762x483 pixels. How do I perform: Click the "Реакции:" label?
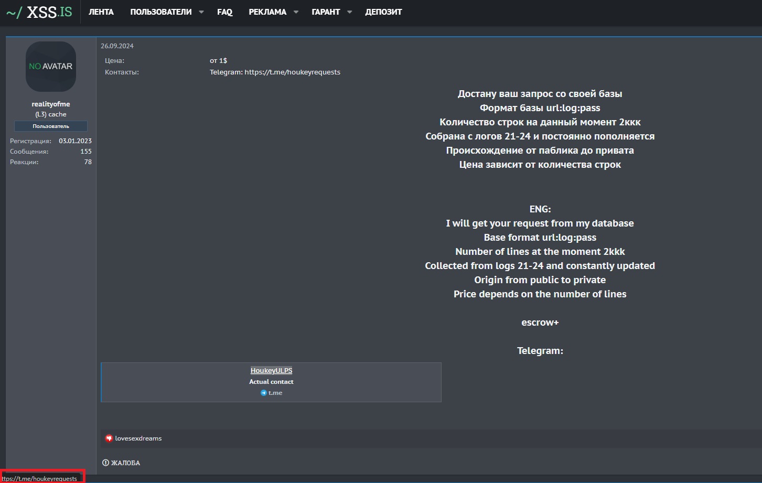point(24,162)
